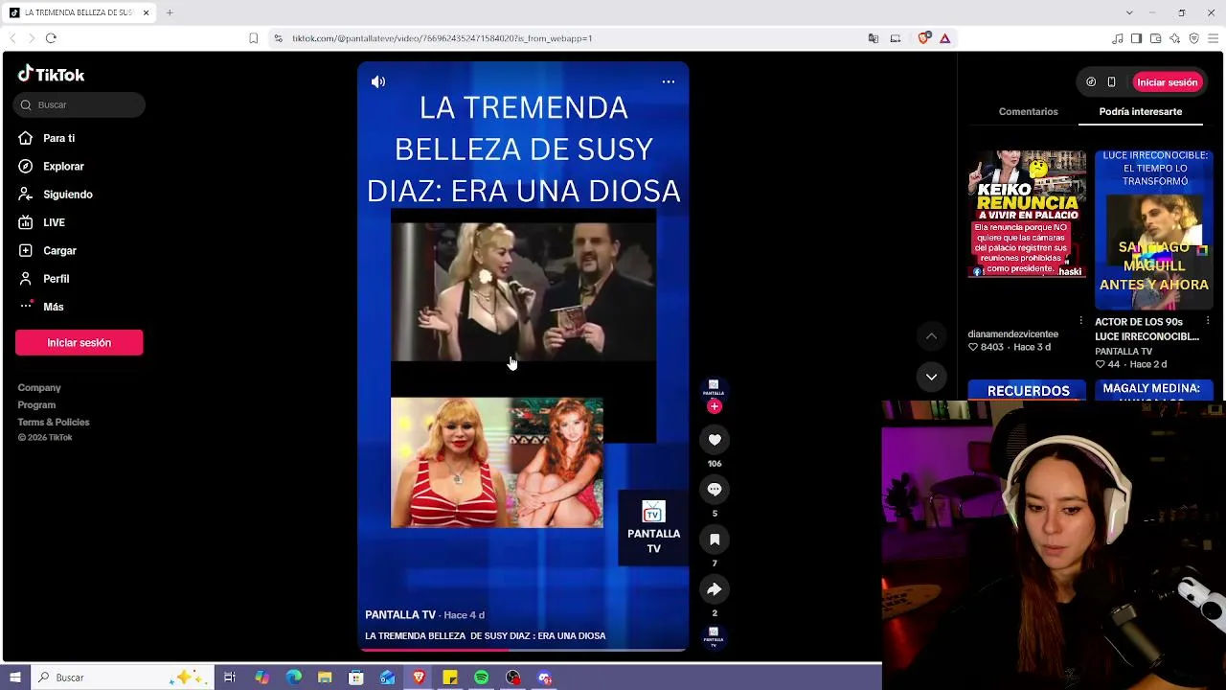Click the top-right Iniciar sesión button
1226x690 pixels.
(x=1167, y=82)
